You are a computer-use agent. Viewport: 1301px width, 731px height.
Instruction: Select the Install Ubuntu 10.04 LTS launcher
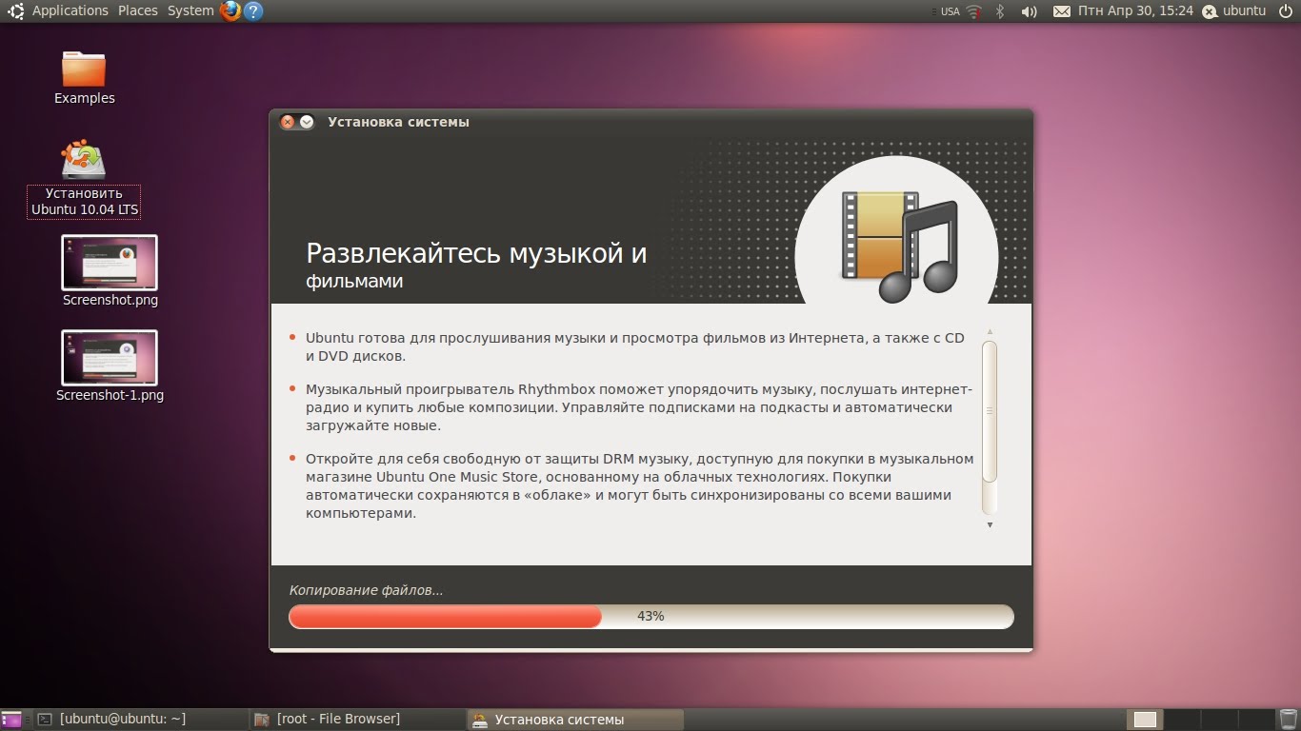84,179
